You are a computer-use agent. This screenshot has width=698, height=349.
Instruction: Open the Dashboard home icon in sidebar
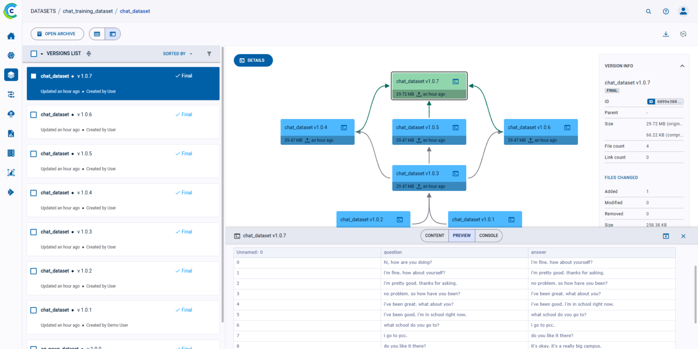coord(11,36)
